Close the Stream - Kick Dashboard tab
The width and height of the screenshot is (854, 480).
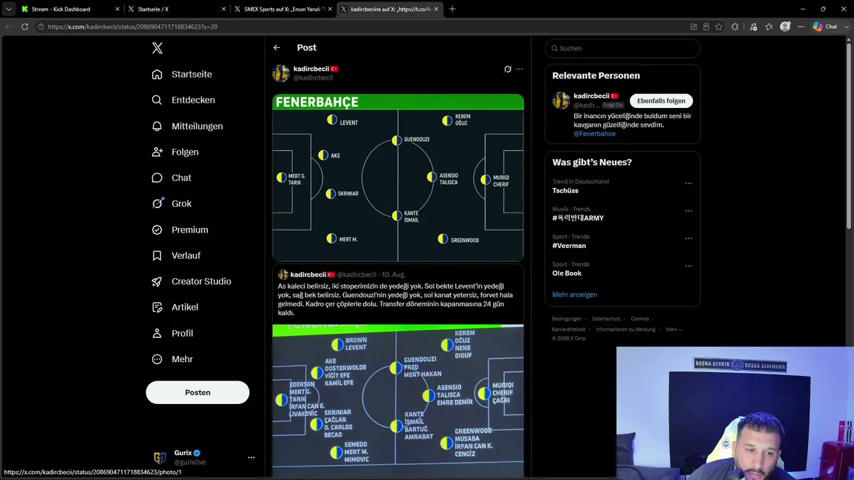(x=117, y=9)
